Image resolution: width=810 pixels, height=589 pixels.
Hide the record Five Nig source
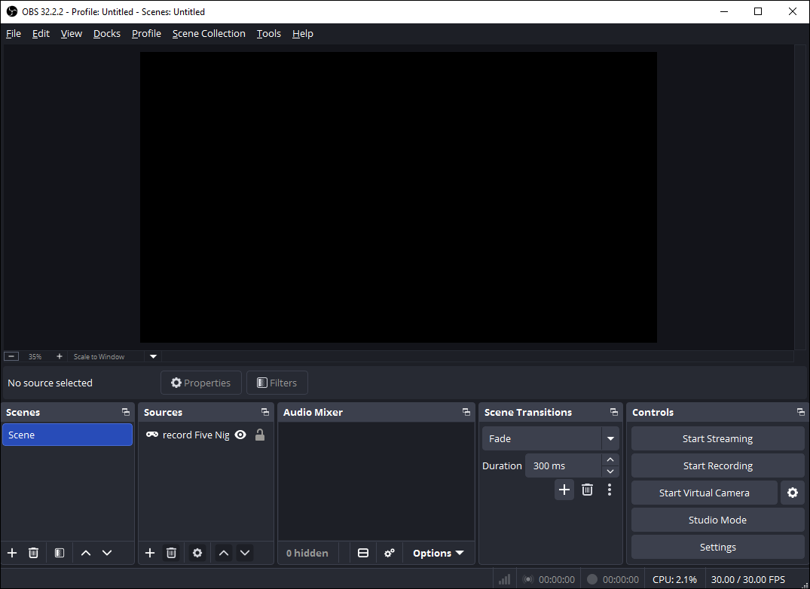[240, 435]
